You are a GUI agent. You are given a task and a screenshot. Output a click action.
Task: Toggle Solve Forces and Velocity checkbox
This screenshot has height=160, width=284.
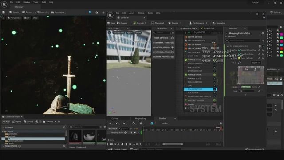tap(214, 96)
